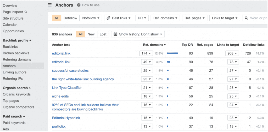Open the Editorial.Hyperlink anchor
This screenshot has width=268, height=132.
point(66,118)
